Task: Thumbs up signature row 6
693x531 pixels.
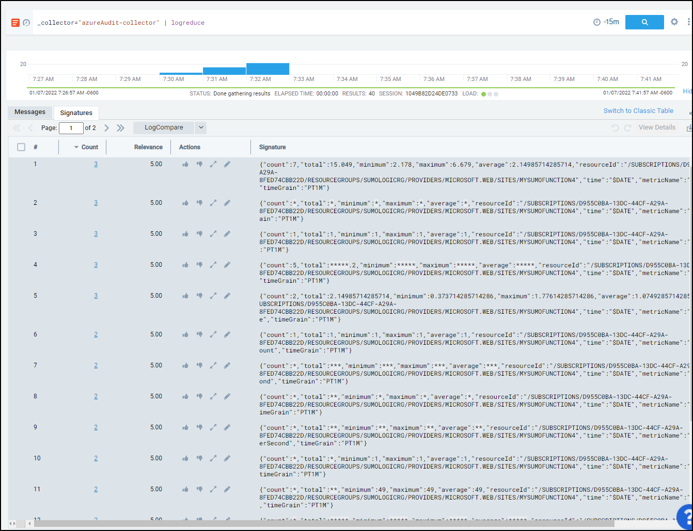Action: click(x=185, y=335)
